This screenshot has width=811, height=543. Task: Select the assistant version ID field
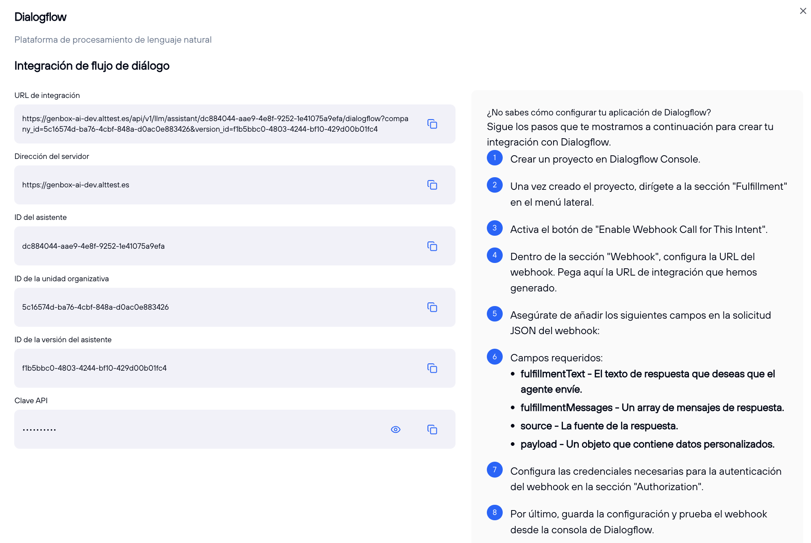tap(203, 368)
